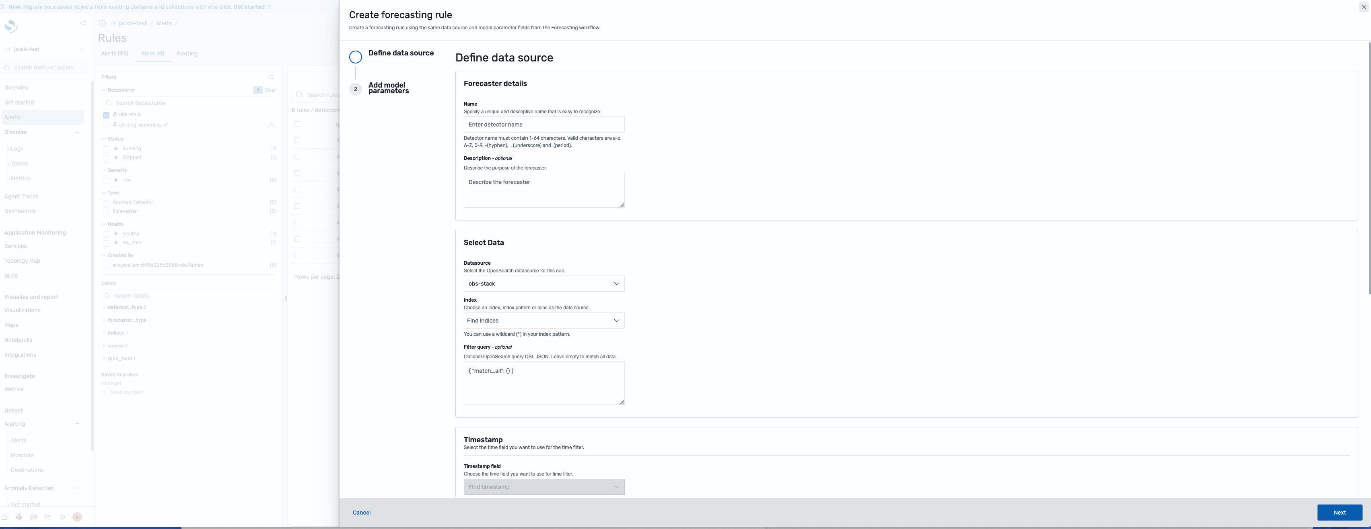Close the Create forecasting rule flyout
Screen dimensions: 1371x529
1363,8
